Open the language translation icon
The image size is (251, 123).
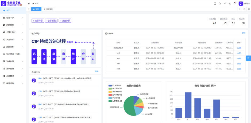(229, 3)
